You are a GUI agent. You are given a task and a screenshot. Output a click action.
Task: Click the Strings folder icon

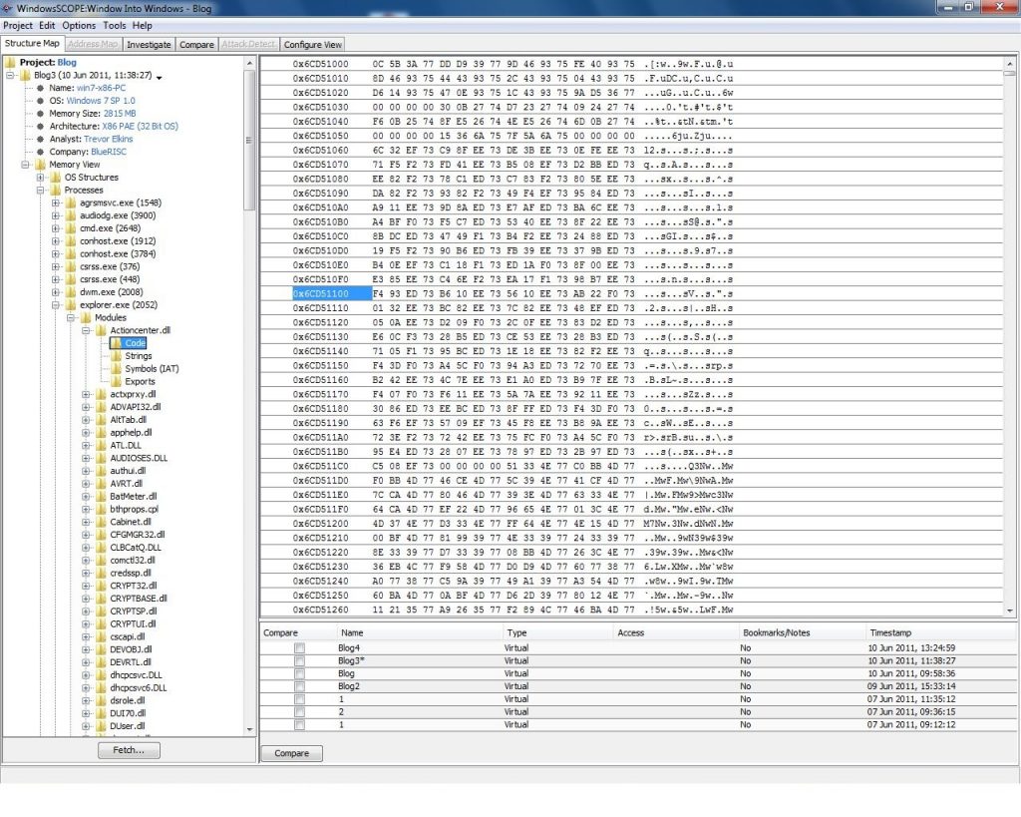[x=116, y=356]
